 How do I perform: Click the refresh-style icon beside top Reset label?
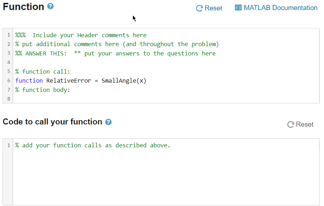[x=199, y=8]
